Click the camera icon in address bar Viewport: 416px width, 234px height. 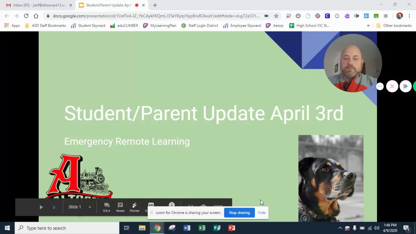pos(266,16)
